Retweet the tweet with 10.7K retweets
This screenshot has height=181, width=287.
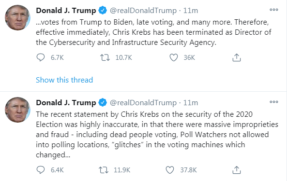click(105, 57)
